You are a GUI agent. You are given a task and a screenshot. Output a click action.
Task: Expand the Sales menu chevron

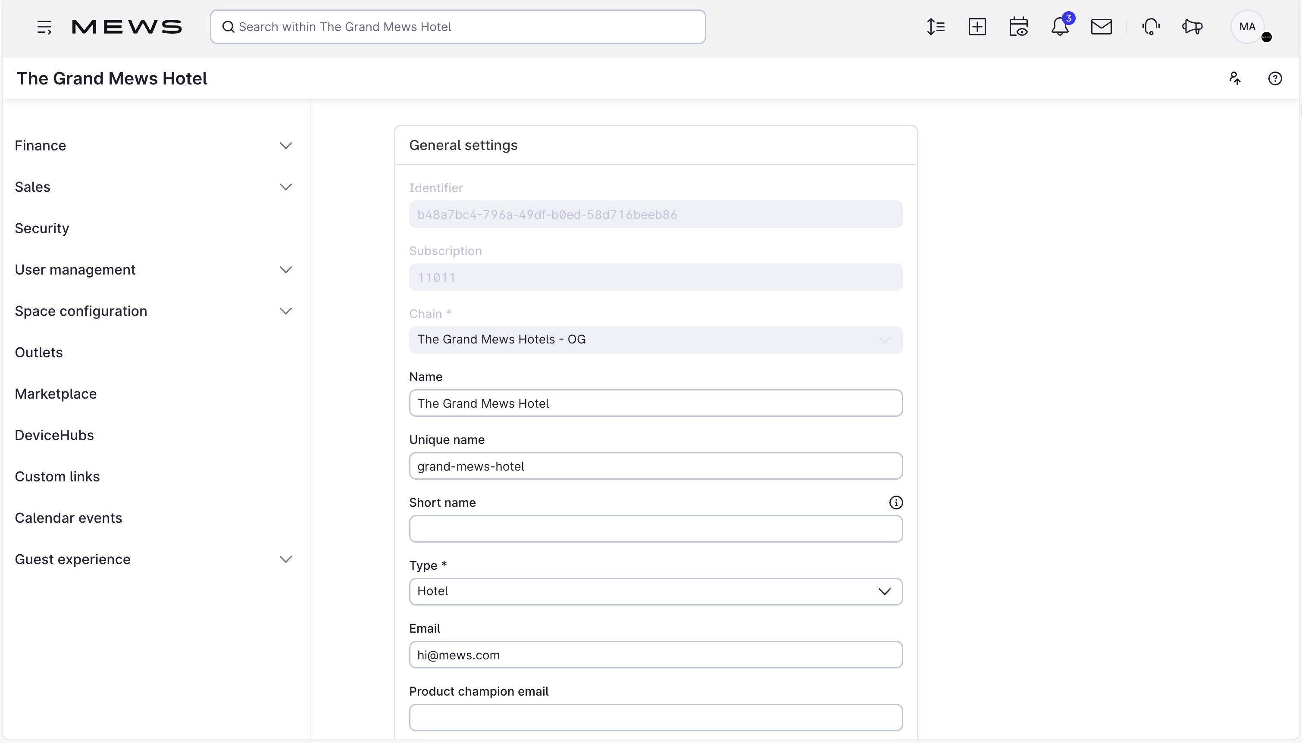pos(286,187)
